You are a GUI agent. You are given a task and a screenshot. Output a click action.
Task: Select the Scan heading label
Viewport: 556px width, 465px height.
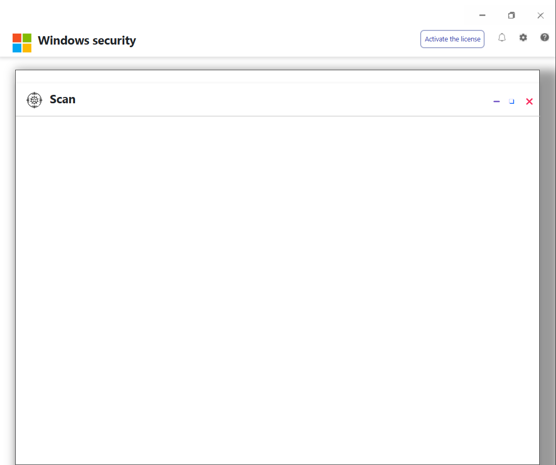tap(62, 100)
